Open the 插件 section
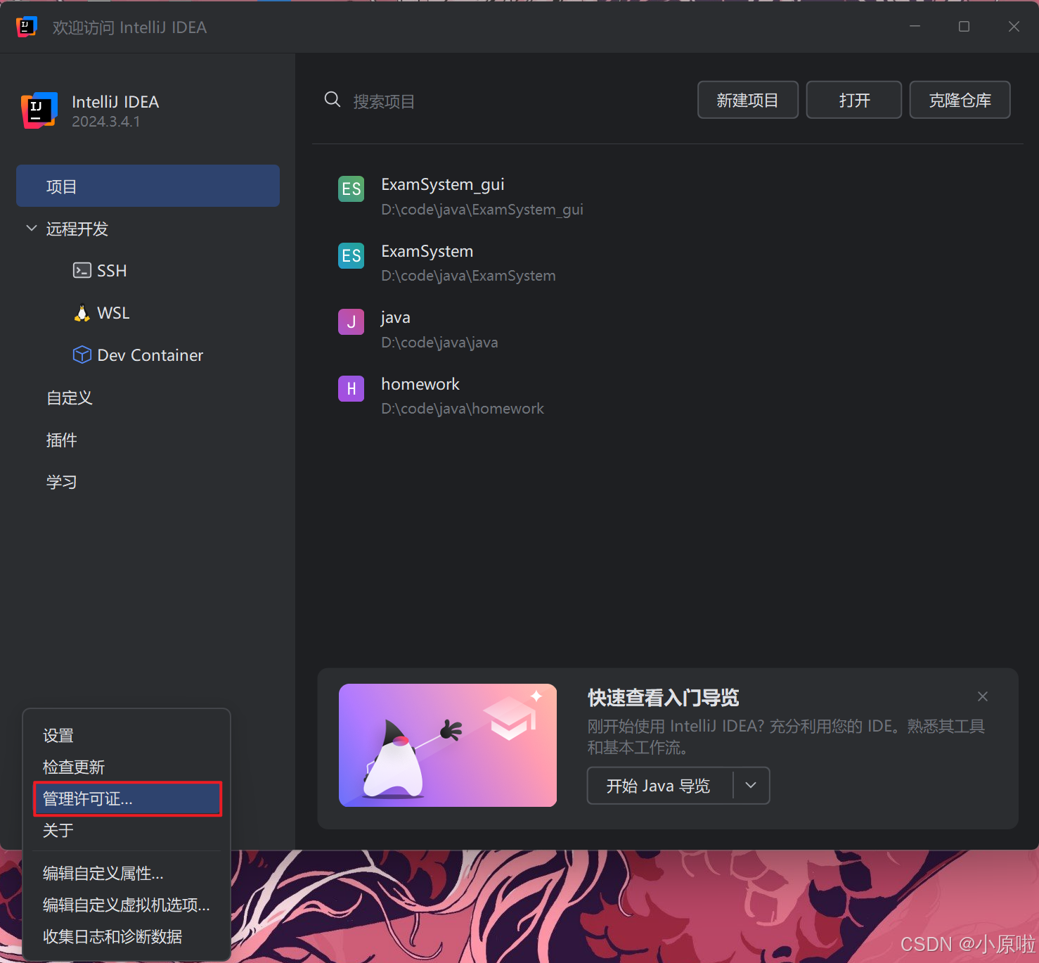 pos(61,440)
